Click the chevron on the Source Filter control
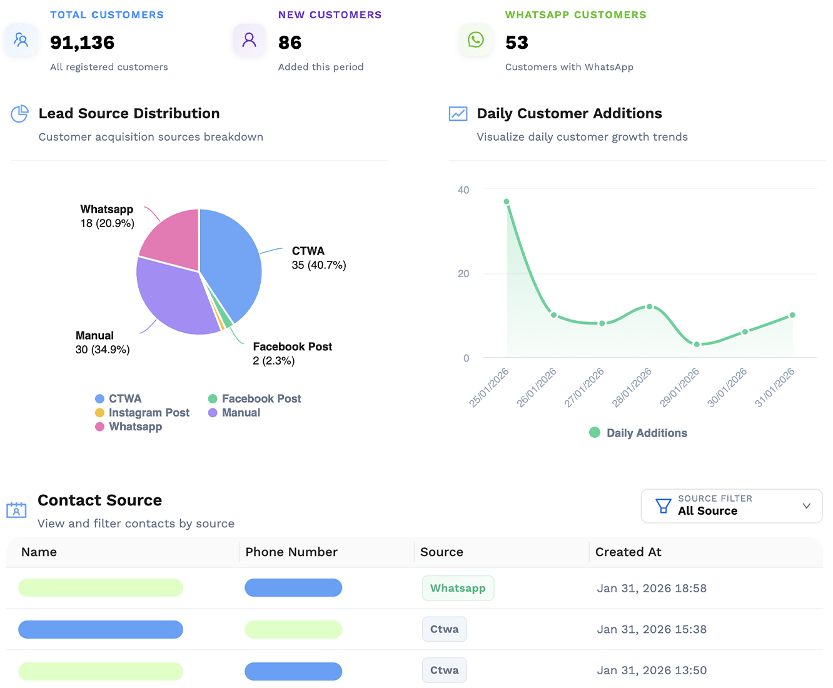Viewport: 833px width, 688px height. click(x=806, y=505)
